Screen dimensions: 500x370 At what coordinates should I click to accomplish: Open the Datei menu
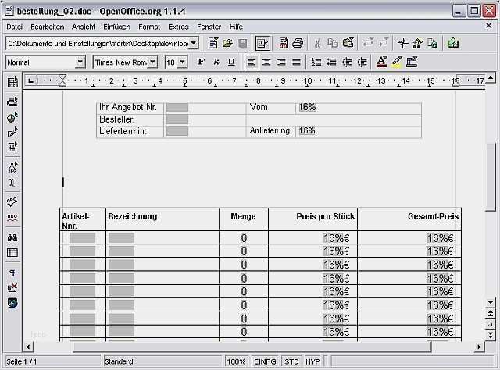(14, 27)
